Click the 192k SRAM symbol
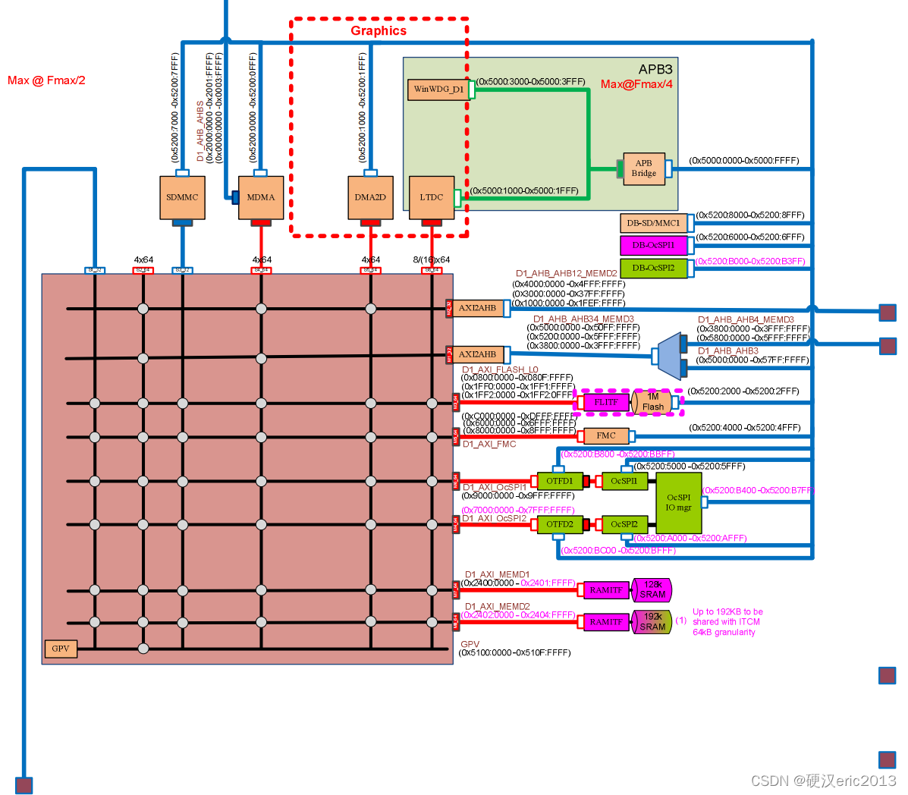Viewport: 908px width, 795px height. coord(652,622)
